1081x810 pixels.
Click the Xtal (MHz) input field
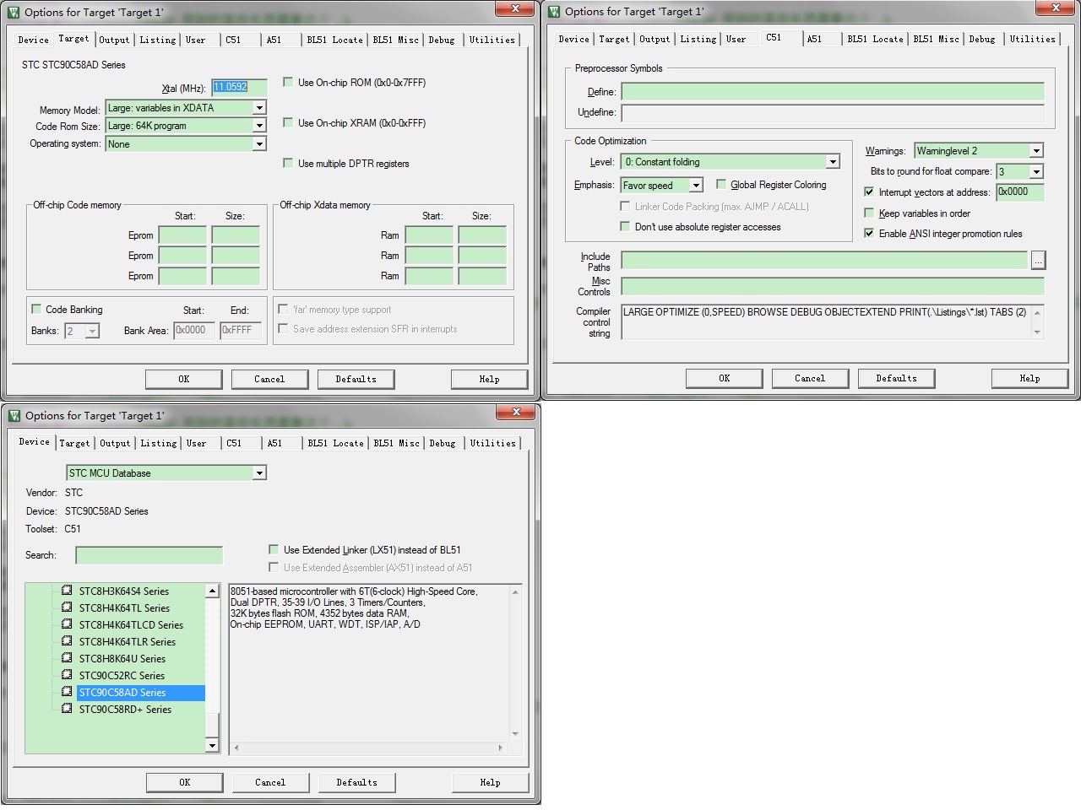pyautogui.click(x=239, y=87)
